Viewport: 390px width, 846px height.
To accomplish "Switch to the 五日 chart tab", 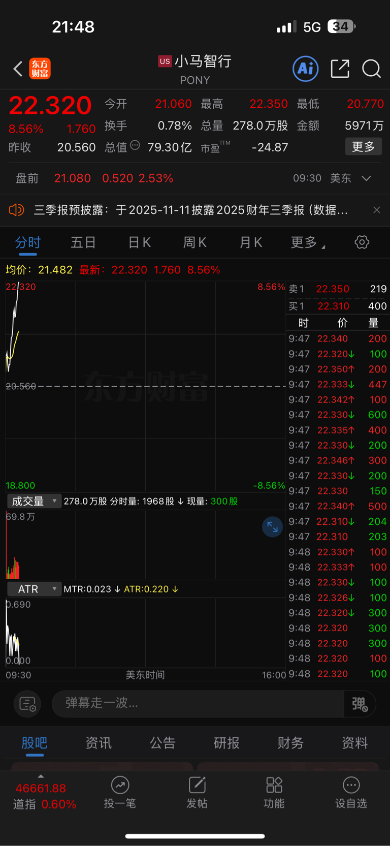I will (83, 242).
